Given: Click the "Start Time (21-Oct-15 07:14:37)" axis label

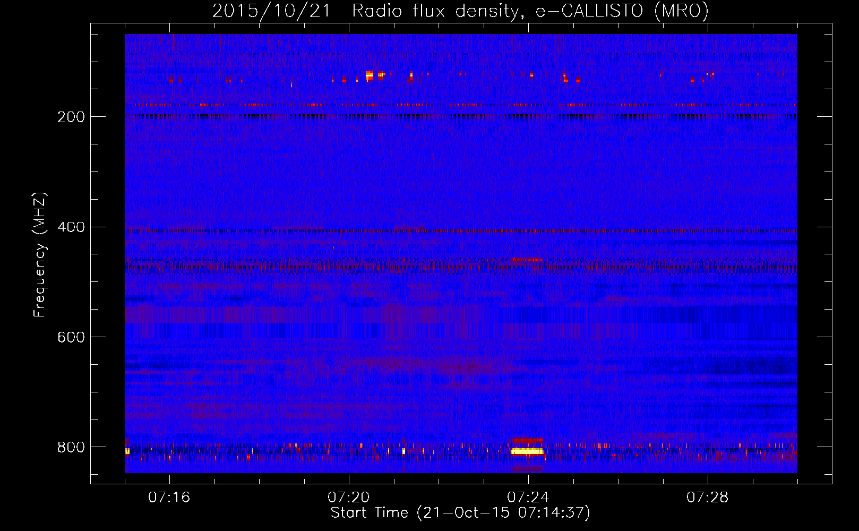Looking at the screenshot, I should click(x=460, y=513).
